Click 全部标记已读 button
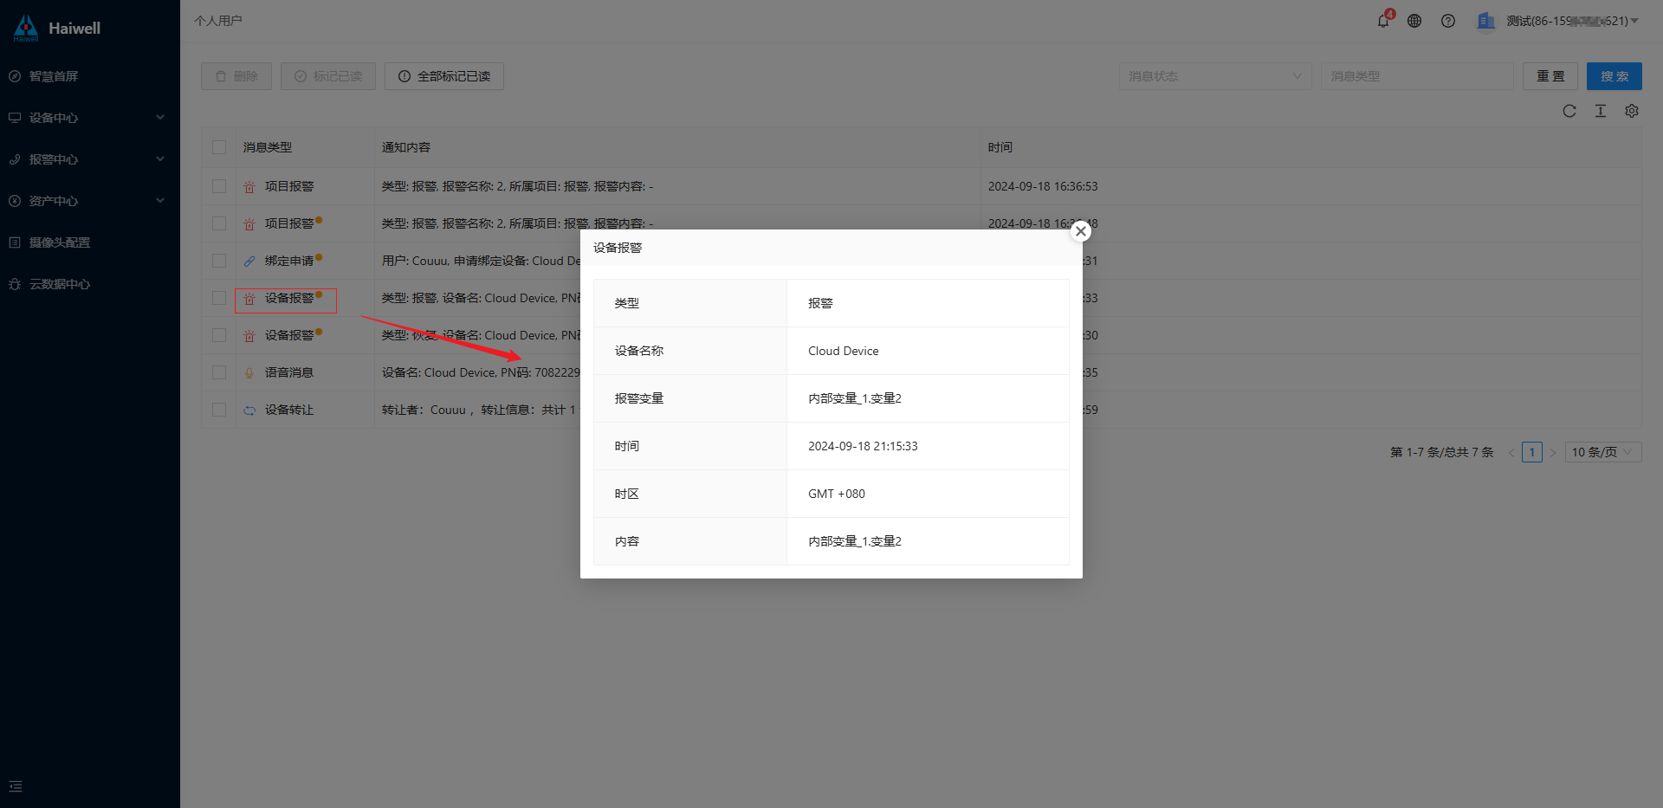 444,76
